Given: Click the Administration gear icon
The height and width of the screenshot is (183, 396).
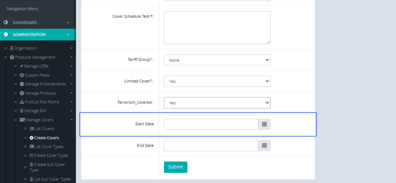Looking at the screenshot, I should (6, 35).
